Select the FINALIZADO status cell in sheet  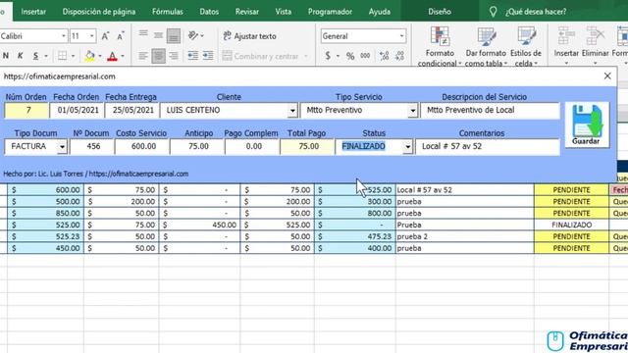[x=571, y=225]
